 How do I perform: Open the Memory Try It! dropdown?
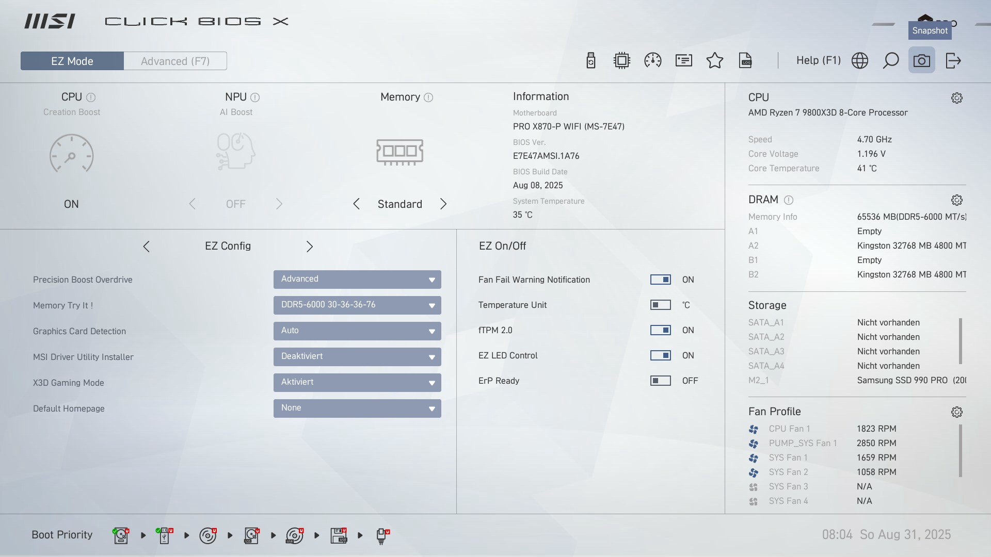[357, 305]
